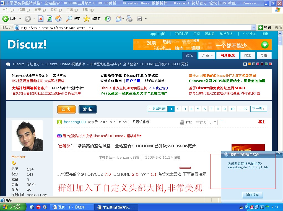Viewport: 283px width, 211px height.
Task: Open the 工具(T) menu
Action: click(x=72, y=10)
